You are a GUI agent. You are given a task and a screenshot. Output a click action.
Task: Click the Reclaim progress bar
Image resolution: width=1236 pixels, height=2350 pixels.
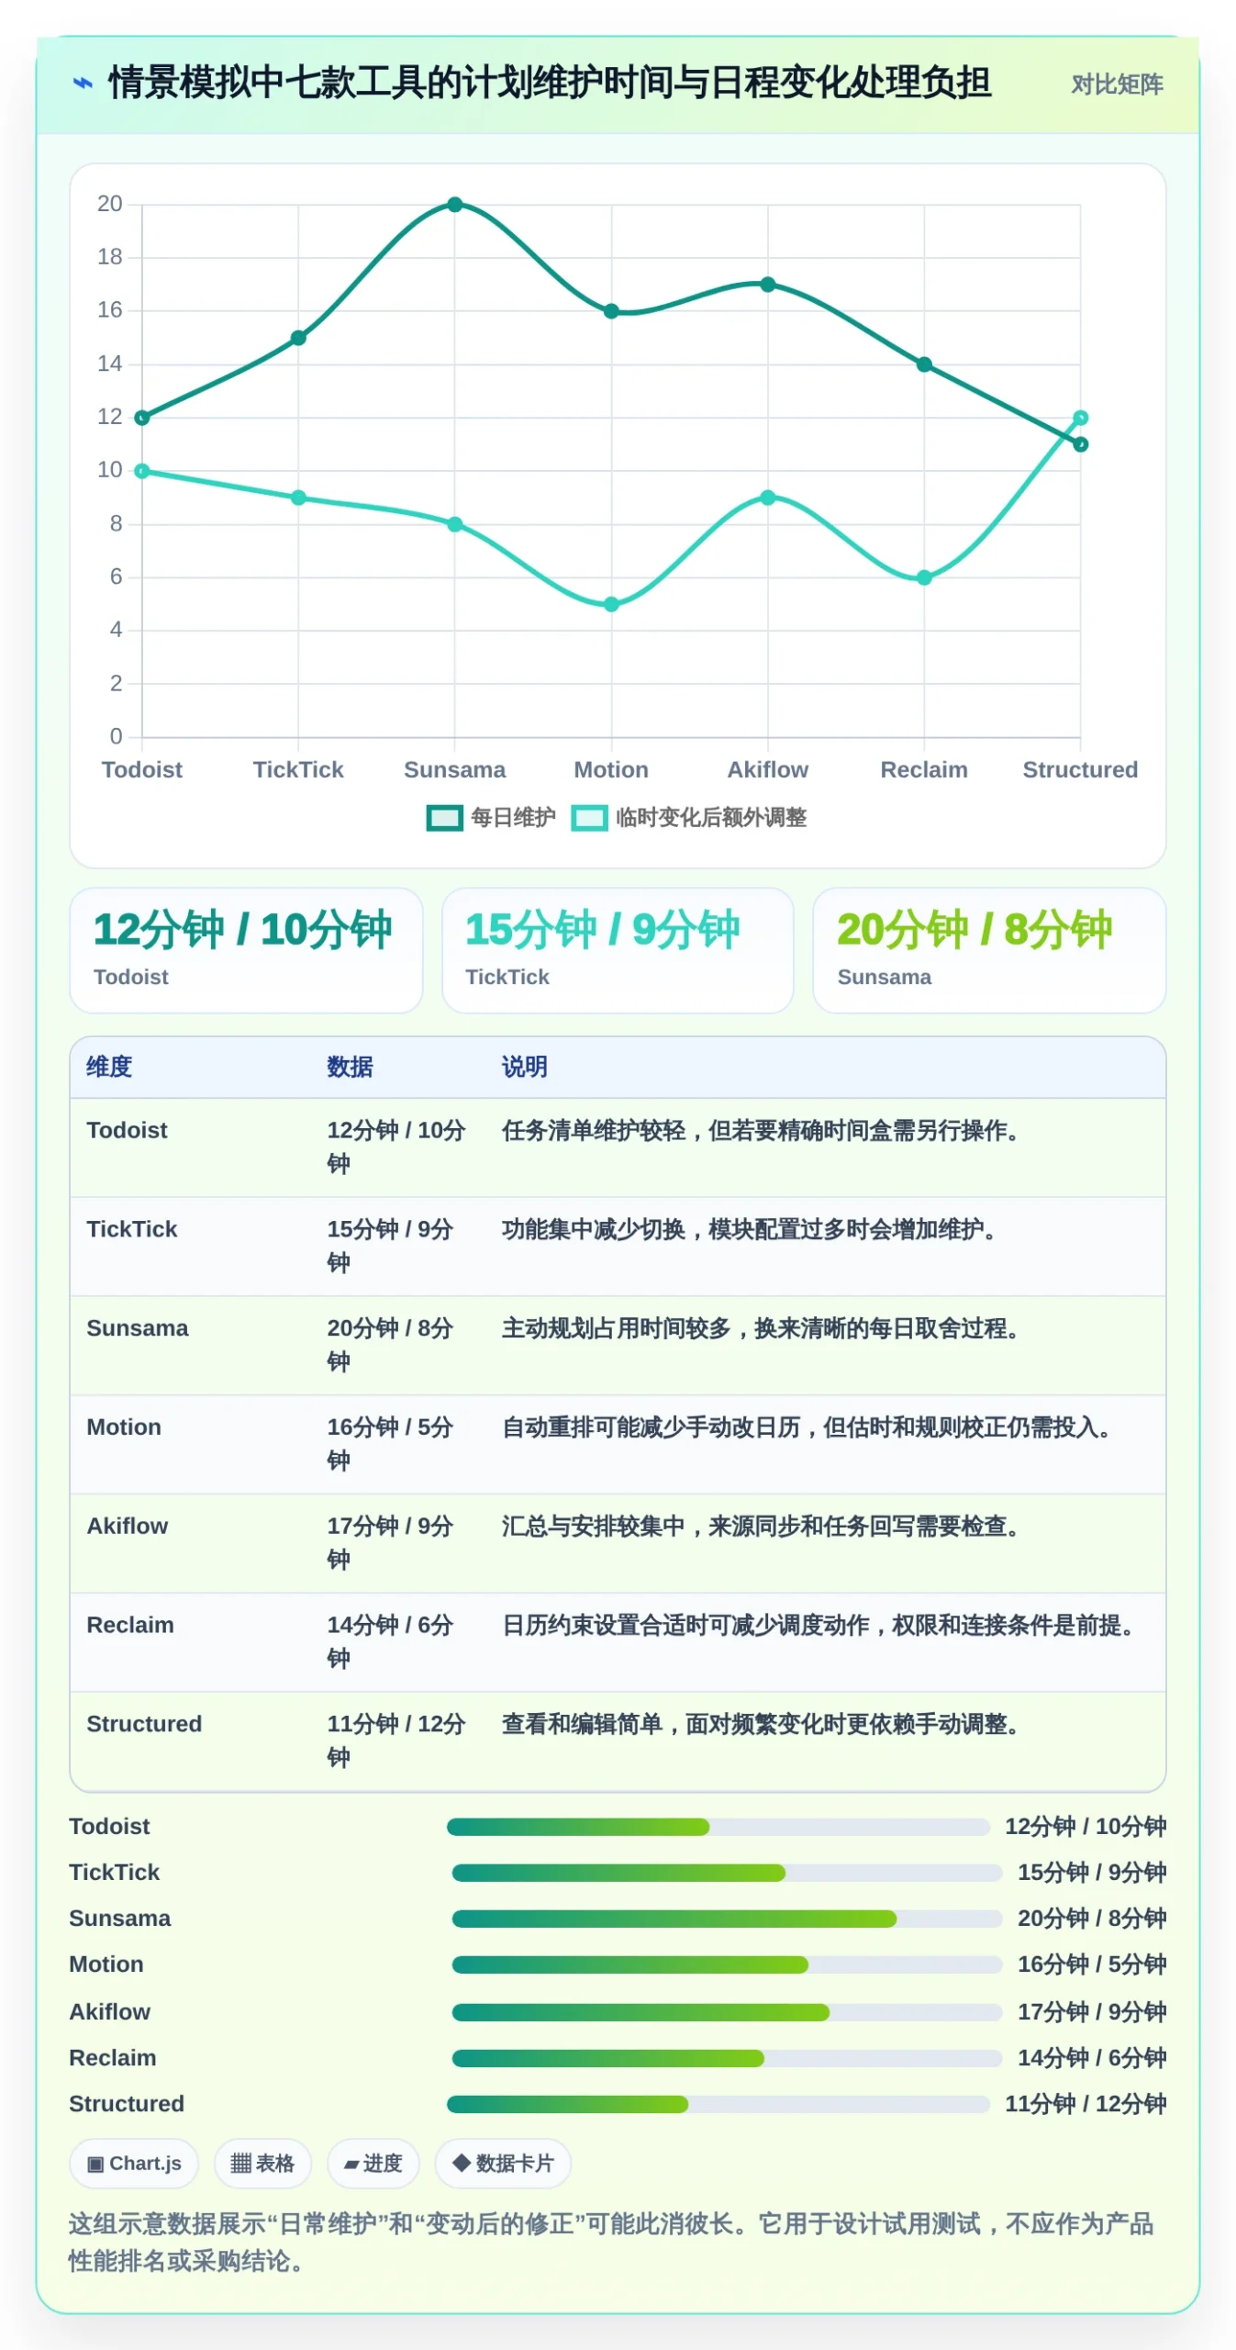(x=727, y=2058)
